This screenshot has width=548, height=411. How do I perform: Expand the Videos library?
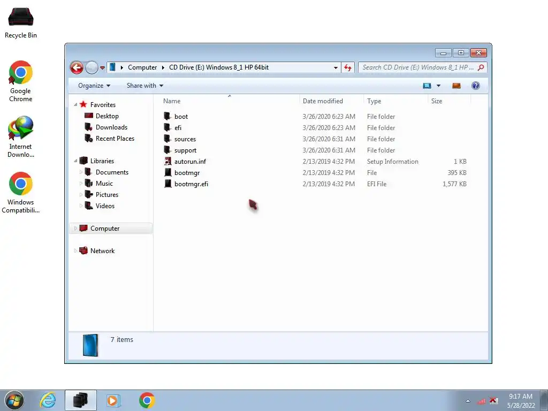tap(81, 205)
